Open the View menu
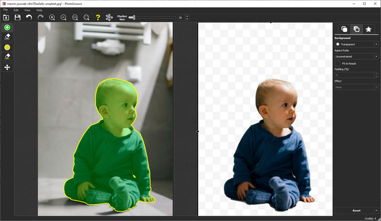This screenshot has height=221, width=381. click(x=27, y=10)
